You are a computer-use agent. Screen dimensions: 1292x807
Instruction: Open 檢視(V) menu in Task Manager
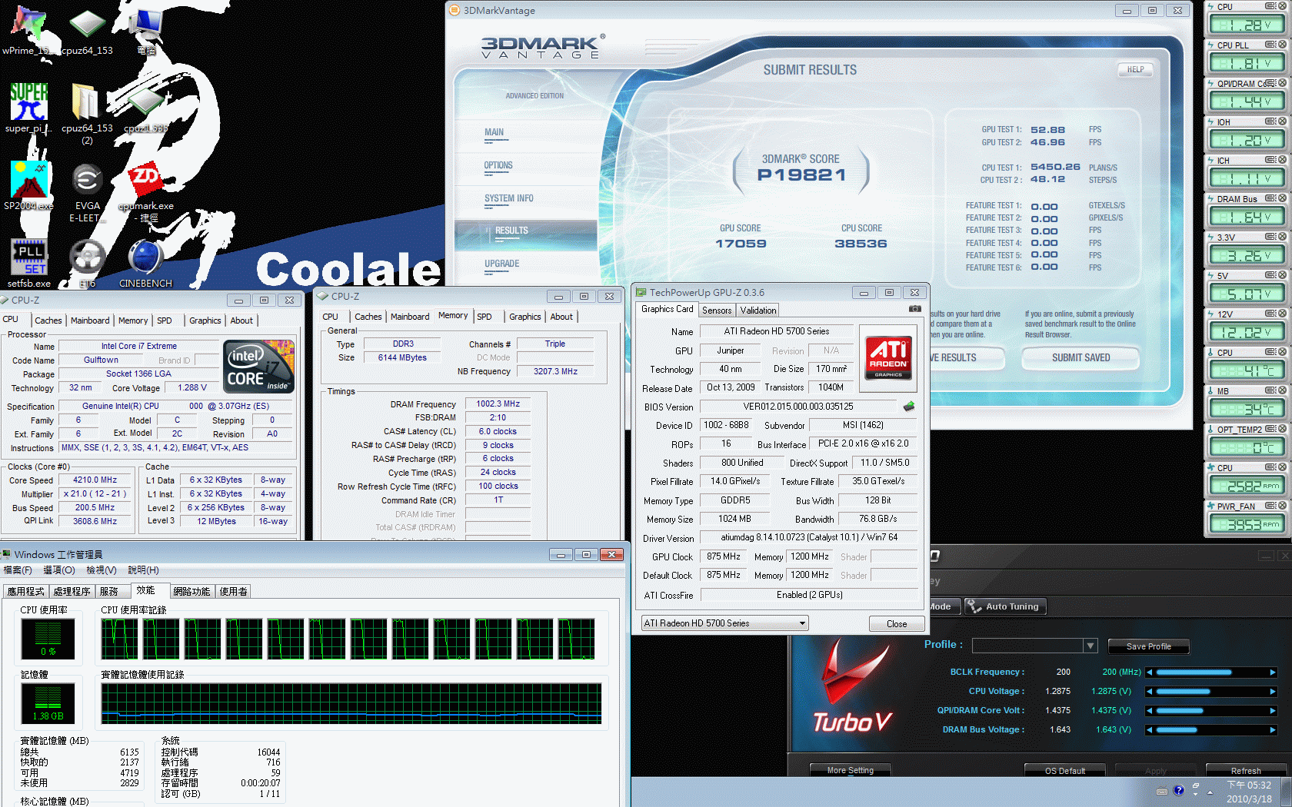point(102,570)
